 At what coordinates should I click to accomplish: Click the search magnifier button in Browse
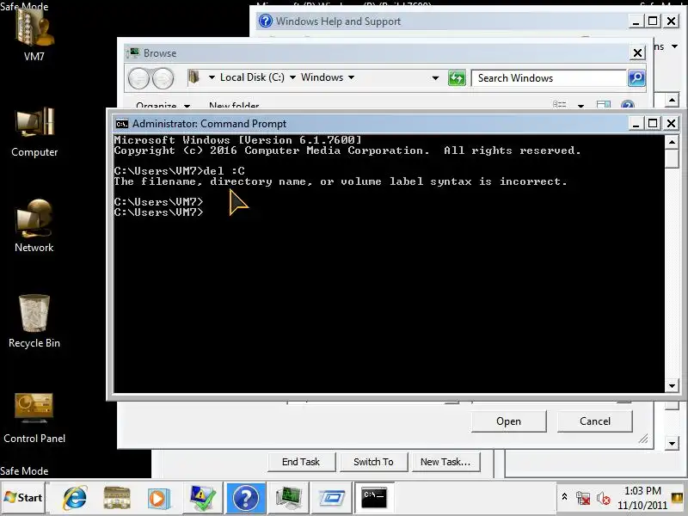coord(636,78)
